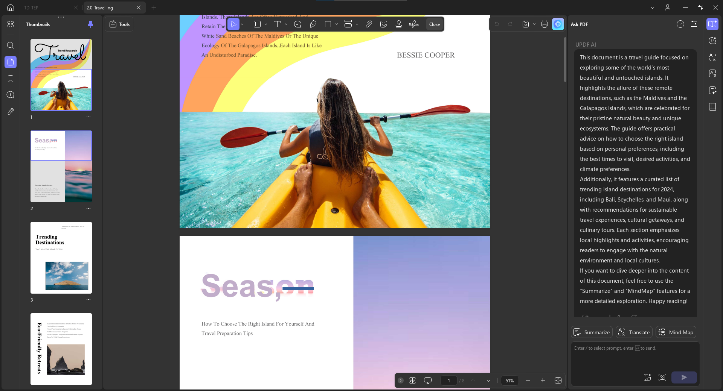
Task: Select the Stamp tool
Action: click(x=399, y=24)
